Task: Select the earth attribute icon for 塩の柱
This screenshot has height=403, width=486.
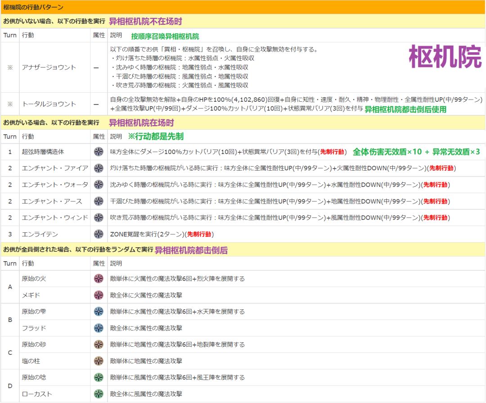Action: (x=99, y=361)
